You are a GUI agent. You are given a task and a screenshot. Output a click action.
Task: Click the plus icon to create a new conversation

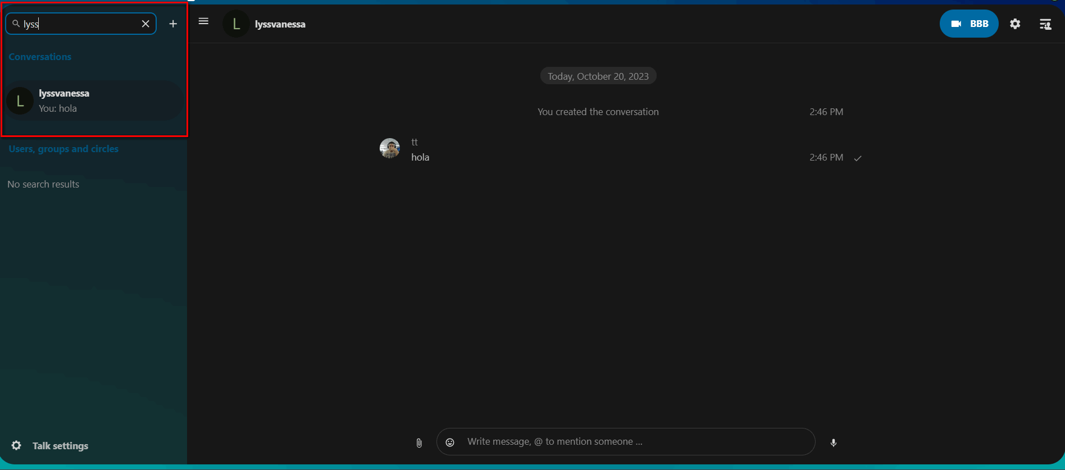173,24
